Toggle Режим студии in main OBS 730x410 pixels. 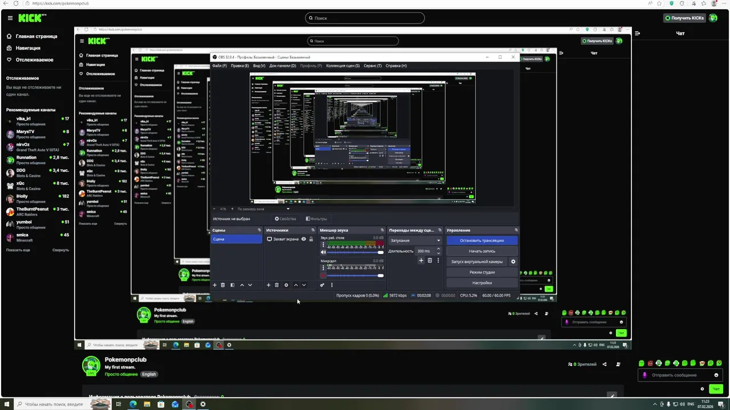point(482,272)
